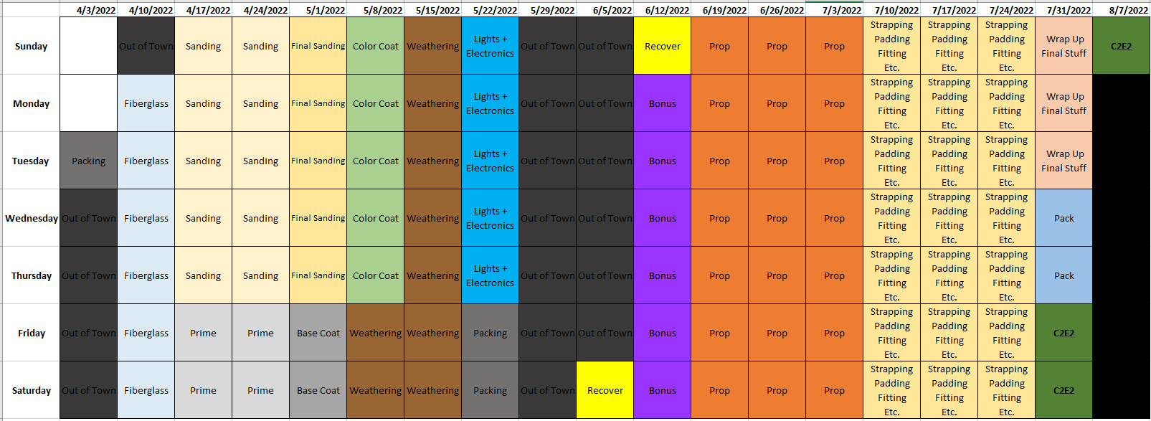Image resolution: width=1151 pixels, height=421 pixels.
Task: Select the Thursday row label
Action: [31, 275]
